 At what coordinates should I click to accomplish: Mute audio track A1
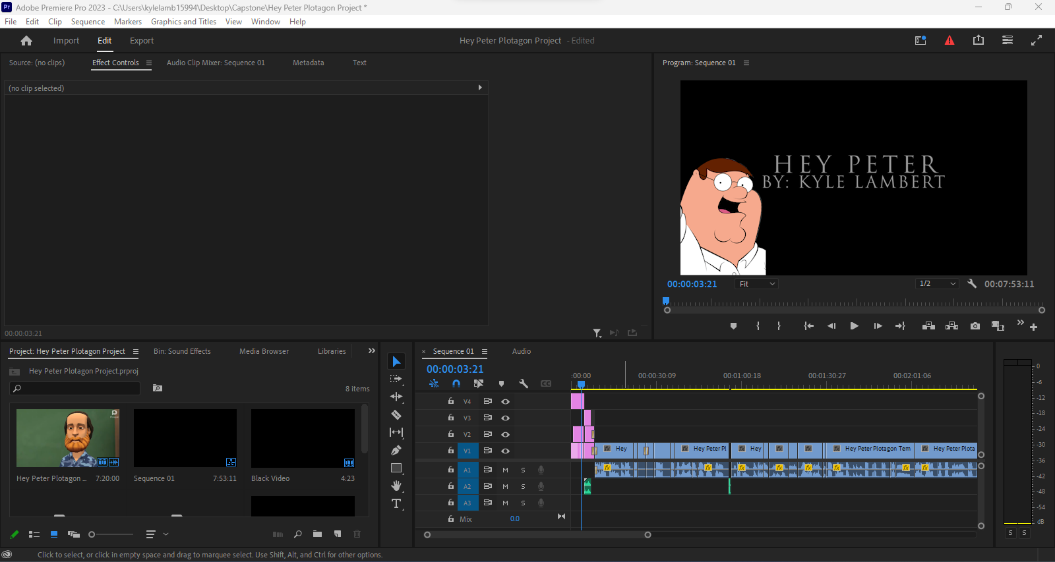click(x=505, y=470)
